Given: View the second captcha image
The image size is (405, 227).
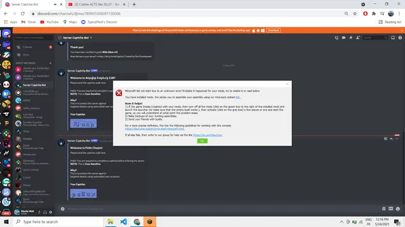Looking at the screenshot, I should (x=84, y=194).
